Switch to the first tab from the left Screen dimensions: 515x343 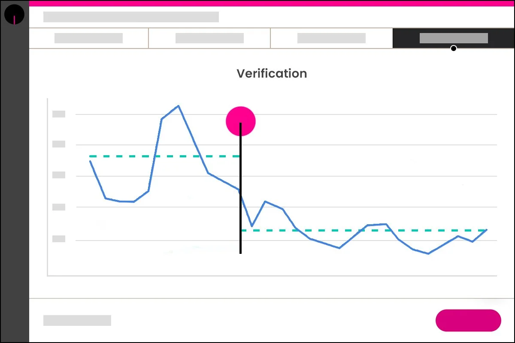point(88,38)
